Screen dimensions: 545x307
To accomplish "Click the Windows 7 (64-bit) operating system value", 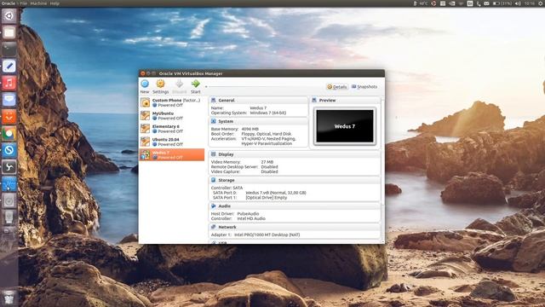I will tap(267, 113).
